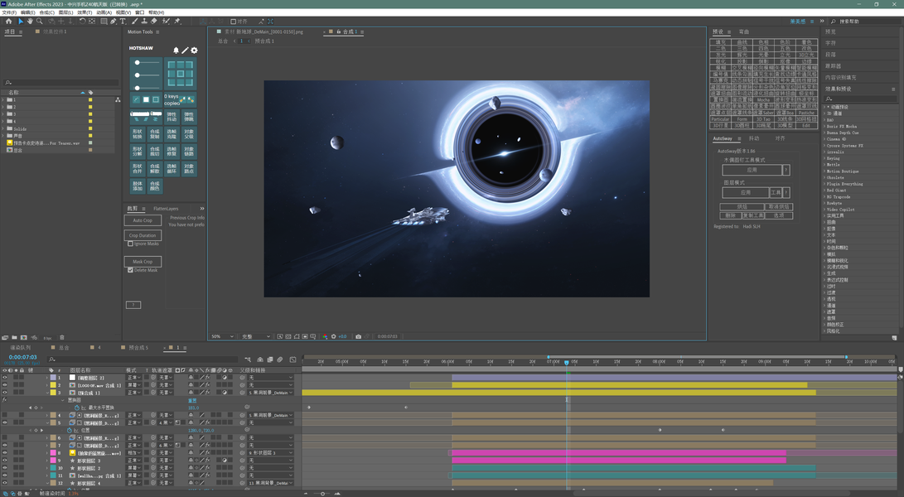Screen dimensions: 904x497
Task: Open Motion Tools gear settings
Action: [x=194, y=51]
